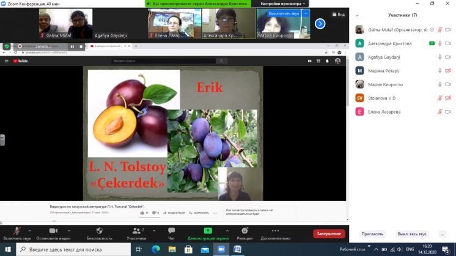Viewport: 456px width, 256px height.
Task: Show next video thumbnails with arrow
Action: point(320,24)
